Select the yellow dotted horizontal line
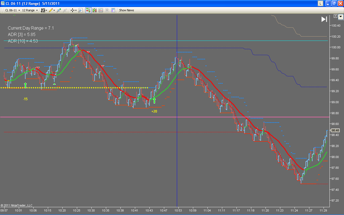 click(x=74, y=88)
